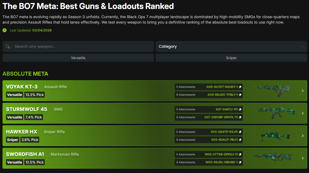Open the VOYAK KT-3 weapon title
The height and width of the screenshot is (173, 309).
pyautogui.click(x=22, y=87)
